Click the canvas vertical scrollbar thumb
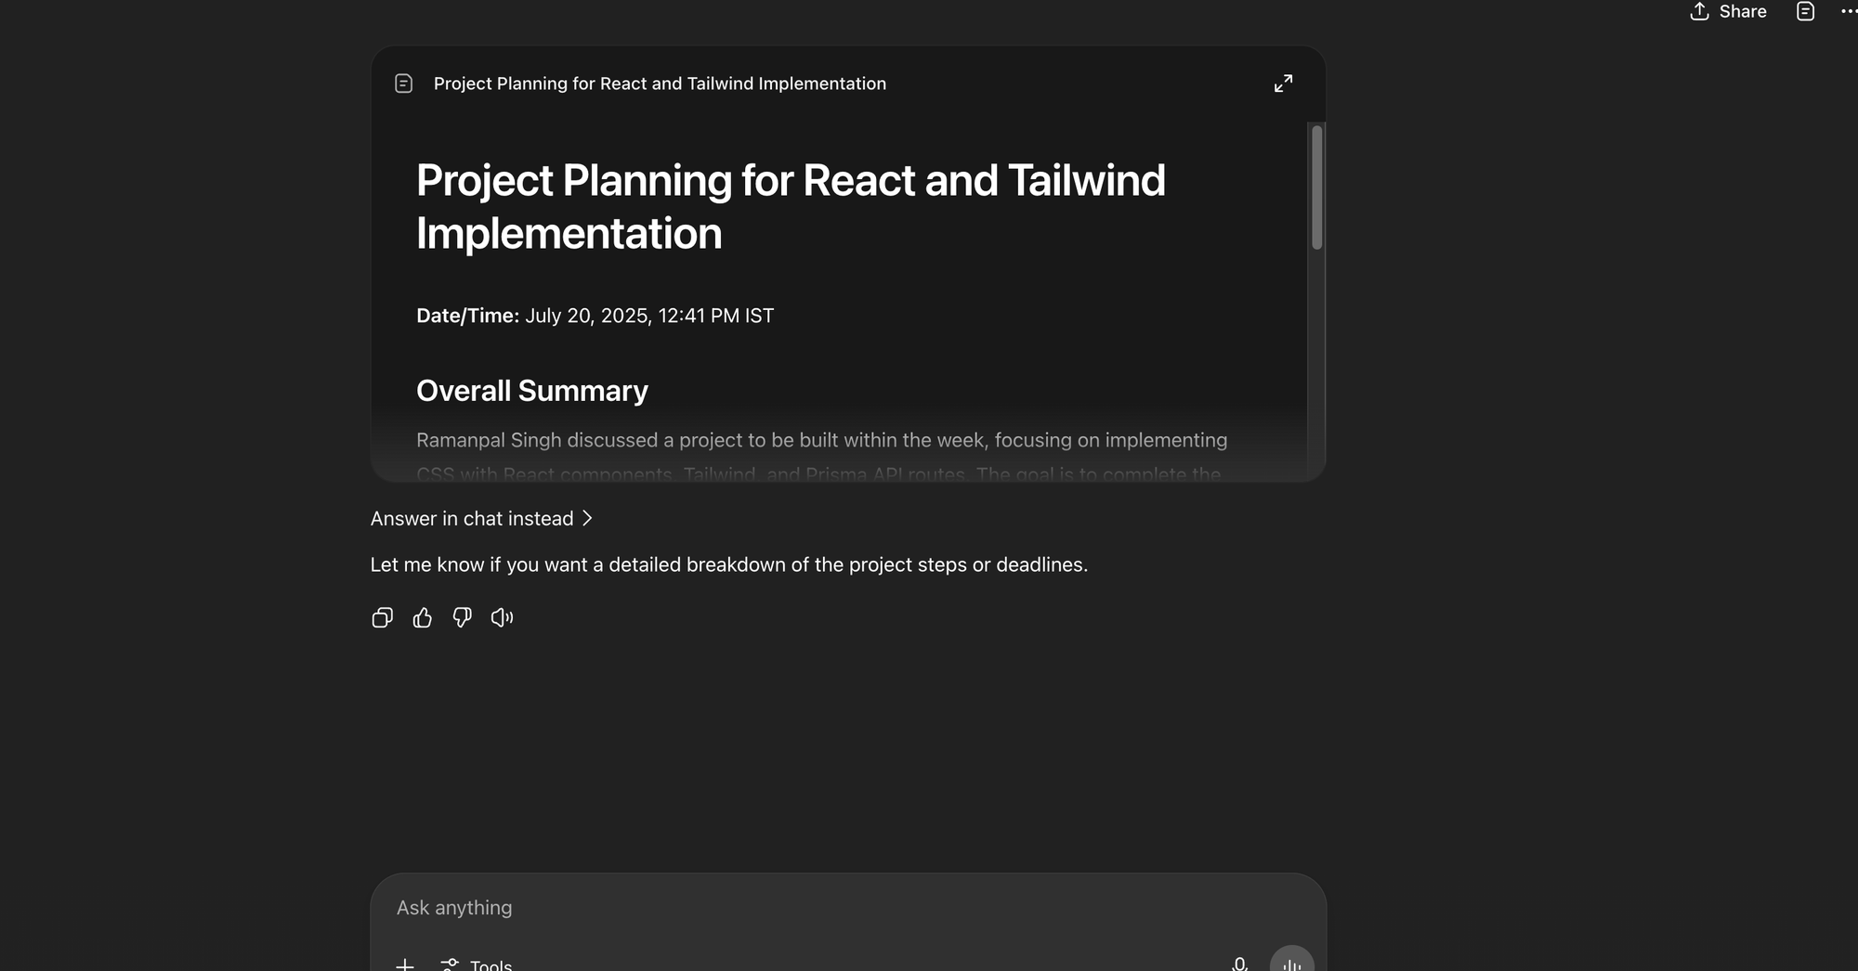The image size is (1858, 971). pyautogui.click(x=1316, y=187)
